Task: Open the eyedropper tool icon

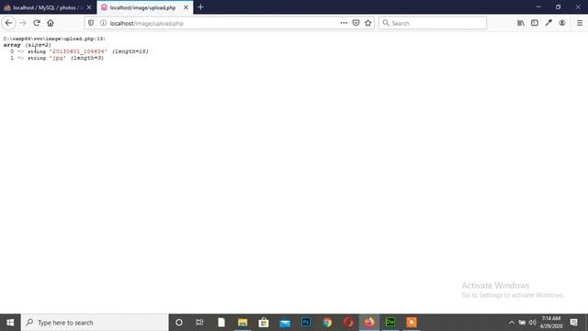Action: (x=548, y=23)
